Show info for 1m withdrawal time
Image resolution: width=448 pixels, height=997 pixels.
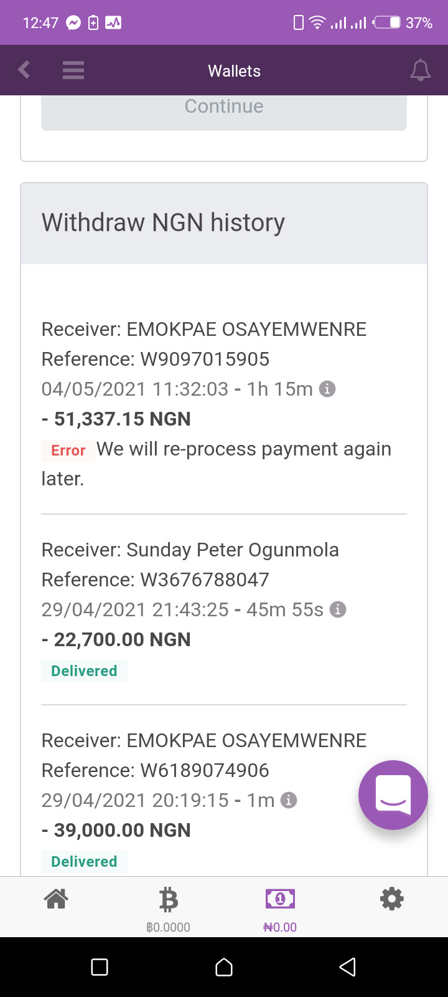click(289, 800)
